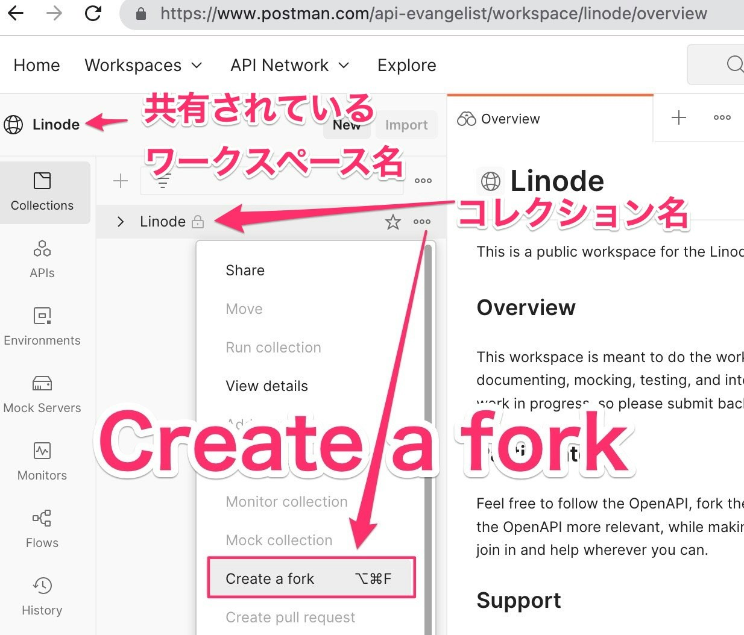This screenshot has width=744, height=635.
Task: Expand the Linode collection tree
Action: 120,222
